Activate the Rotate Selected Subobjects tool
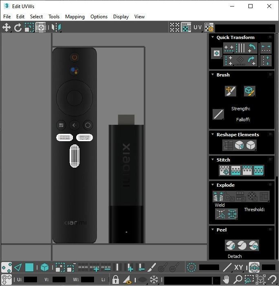 [x=18, y=28]
